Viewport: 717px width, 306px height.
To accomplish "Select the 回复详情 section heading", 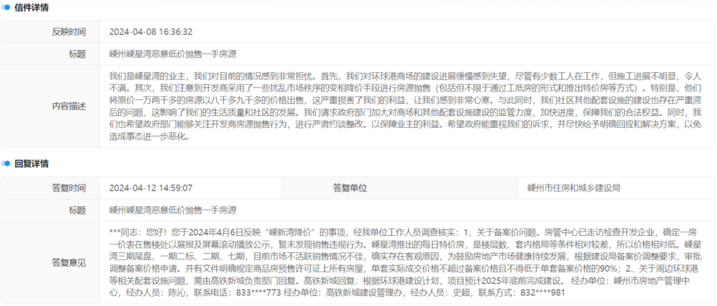I will pyautogui.click(x=32, y=163).
